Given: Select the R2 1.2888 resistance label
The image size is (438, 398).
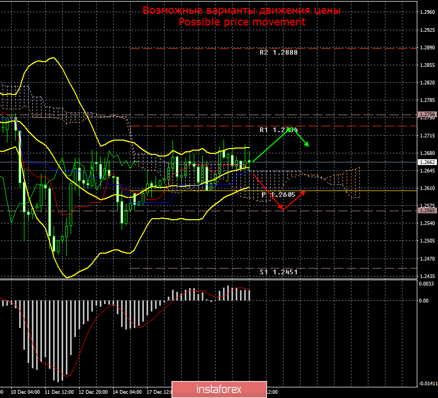Looking at the screenshot, I should tap(279, 53).
